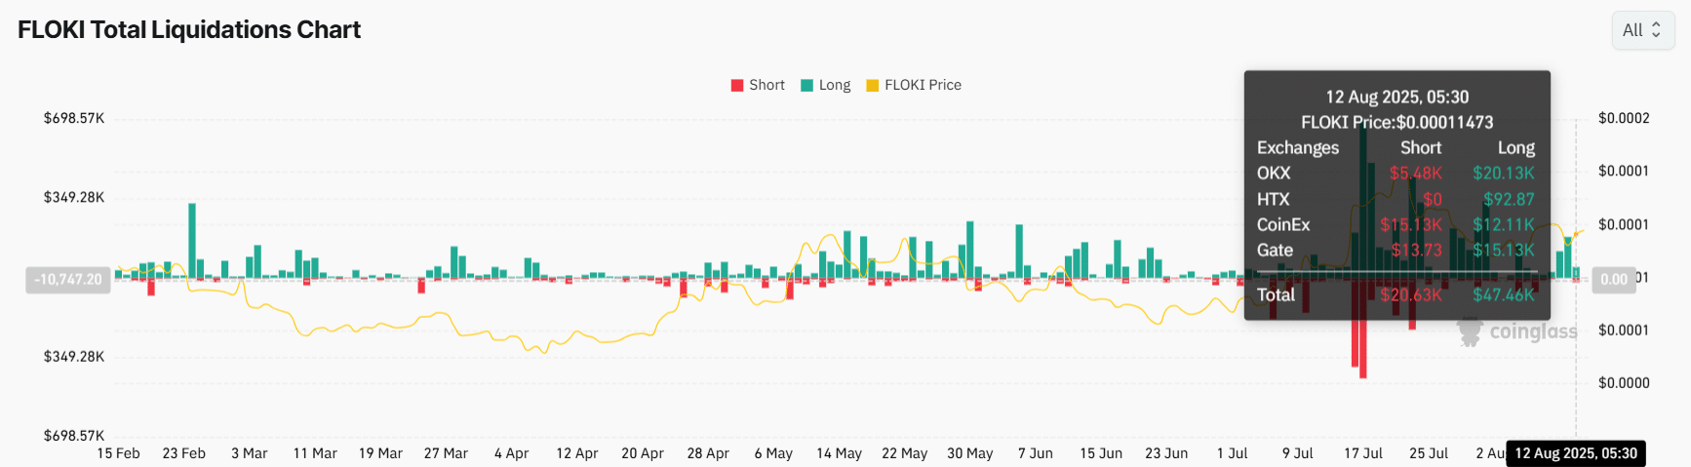This screenshot has width=1691, height=467.
Task: Click the FLOKI Total Liquidations Chart title
Action: point(189,30)
